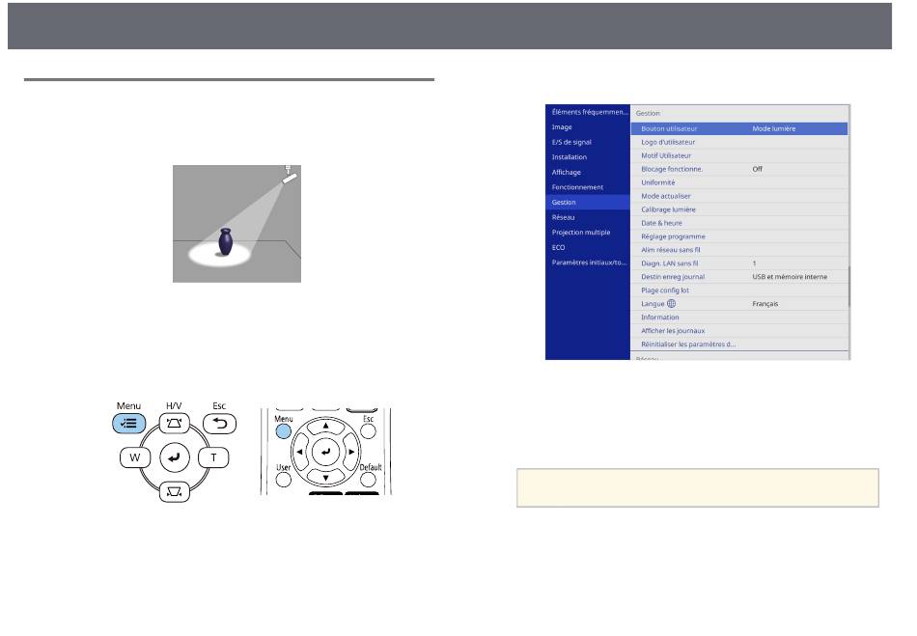
Task: Click the Enter button on the remote
Action: tap(325, 452)
